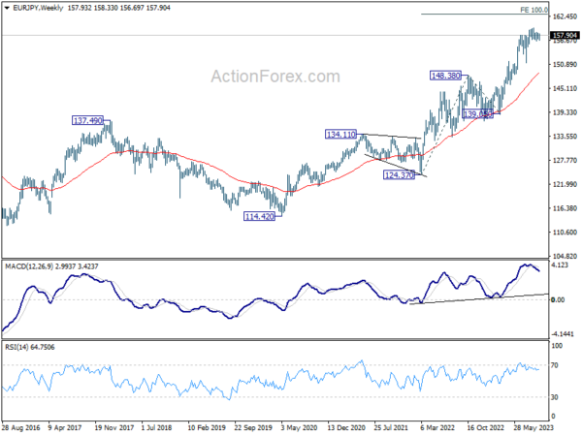Select the 19 Nov 2017 date label
Image resolution: width=582 pixels, height=436 pixels.
pos(114,428)
